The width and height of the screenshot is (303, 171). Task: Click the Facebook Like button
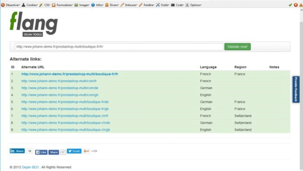(x=41, y=152)
